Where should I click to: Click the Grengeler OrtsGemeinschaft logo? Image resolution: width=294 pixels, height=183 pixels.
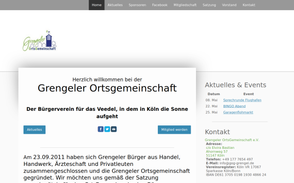click(x=40, y=41)
